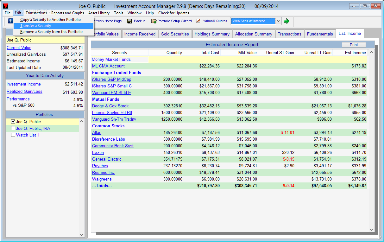Click the Resmed Inc. link
Screen dimensions: 384x242
coord(104,173)
